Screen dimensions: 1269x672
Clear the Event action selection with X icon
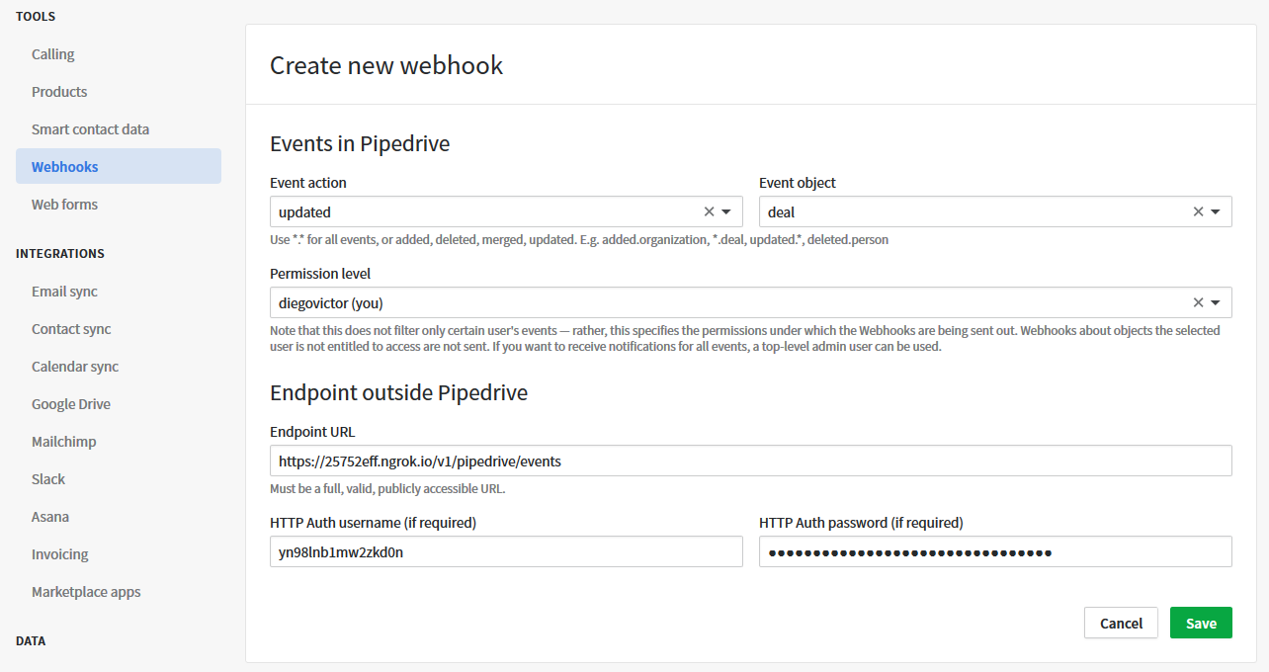coord(709,211)
